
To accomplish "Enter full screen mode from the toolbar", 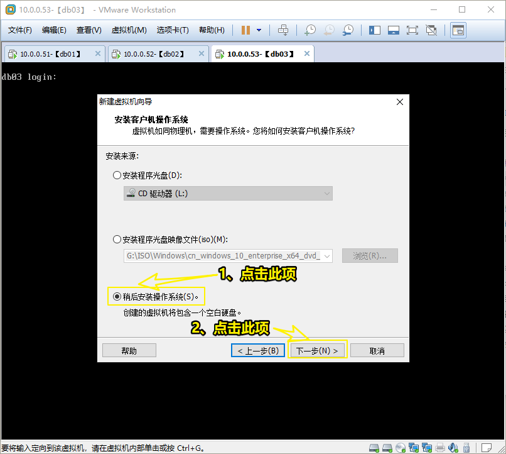I will [x=413, y=30].
